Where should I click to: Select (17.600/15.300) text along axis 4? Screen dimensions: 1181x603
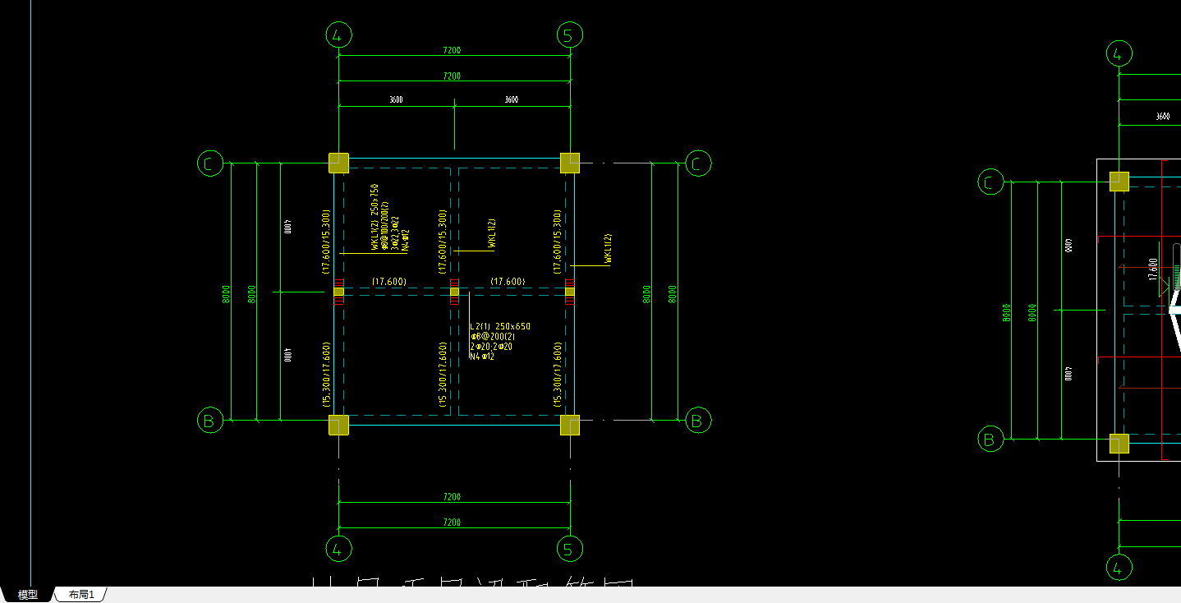(x=326, y=242)
